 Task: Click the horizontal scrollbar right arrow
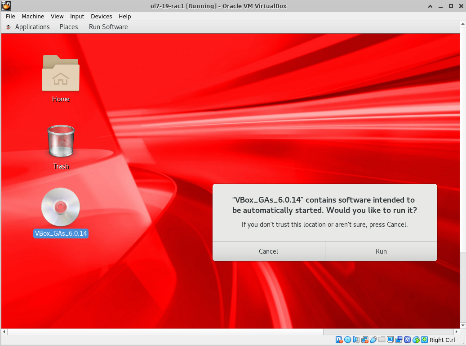click(457, 332)
